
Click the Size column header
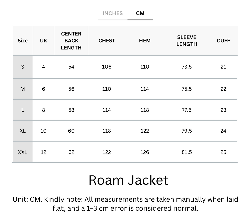point(23,40)
